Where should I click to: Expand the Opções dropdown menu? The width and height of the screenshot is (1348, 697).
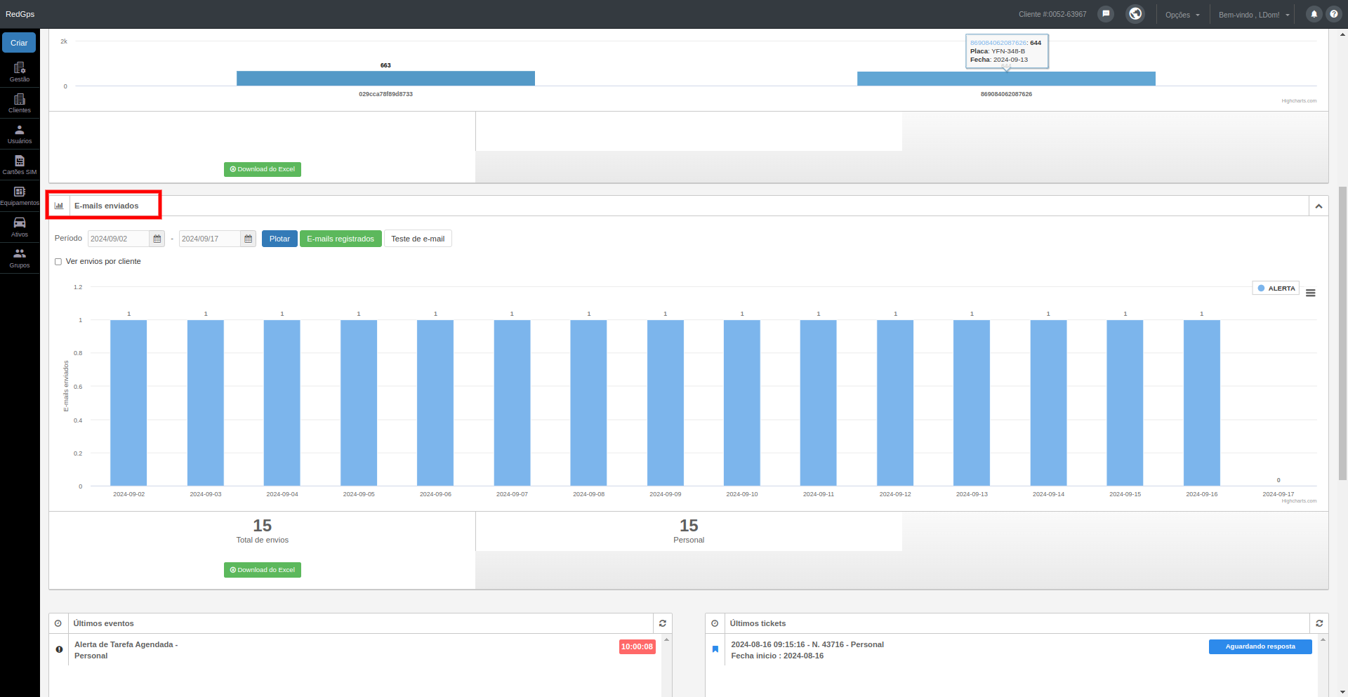[1182, 15]
